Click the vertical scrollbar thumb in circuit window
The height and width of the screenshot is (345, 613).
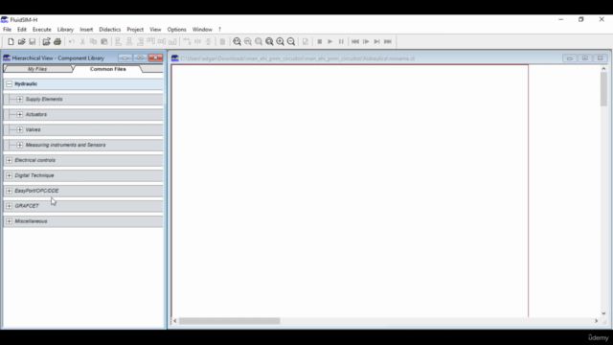click(603, 89)
